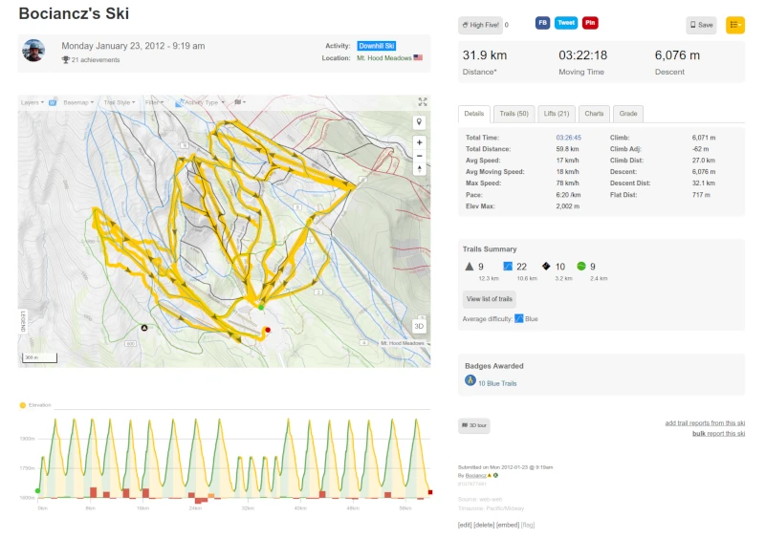Open the 21 achievements link

[x=96, y=60]
